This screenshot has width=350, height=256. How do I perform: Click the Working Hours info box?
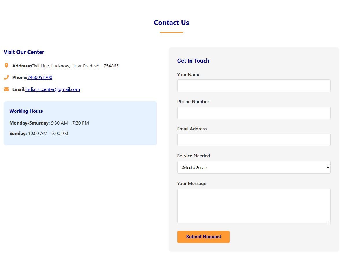pos(80,123)
